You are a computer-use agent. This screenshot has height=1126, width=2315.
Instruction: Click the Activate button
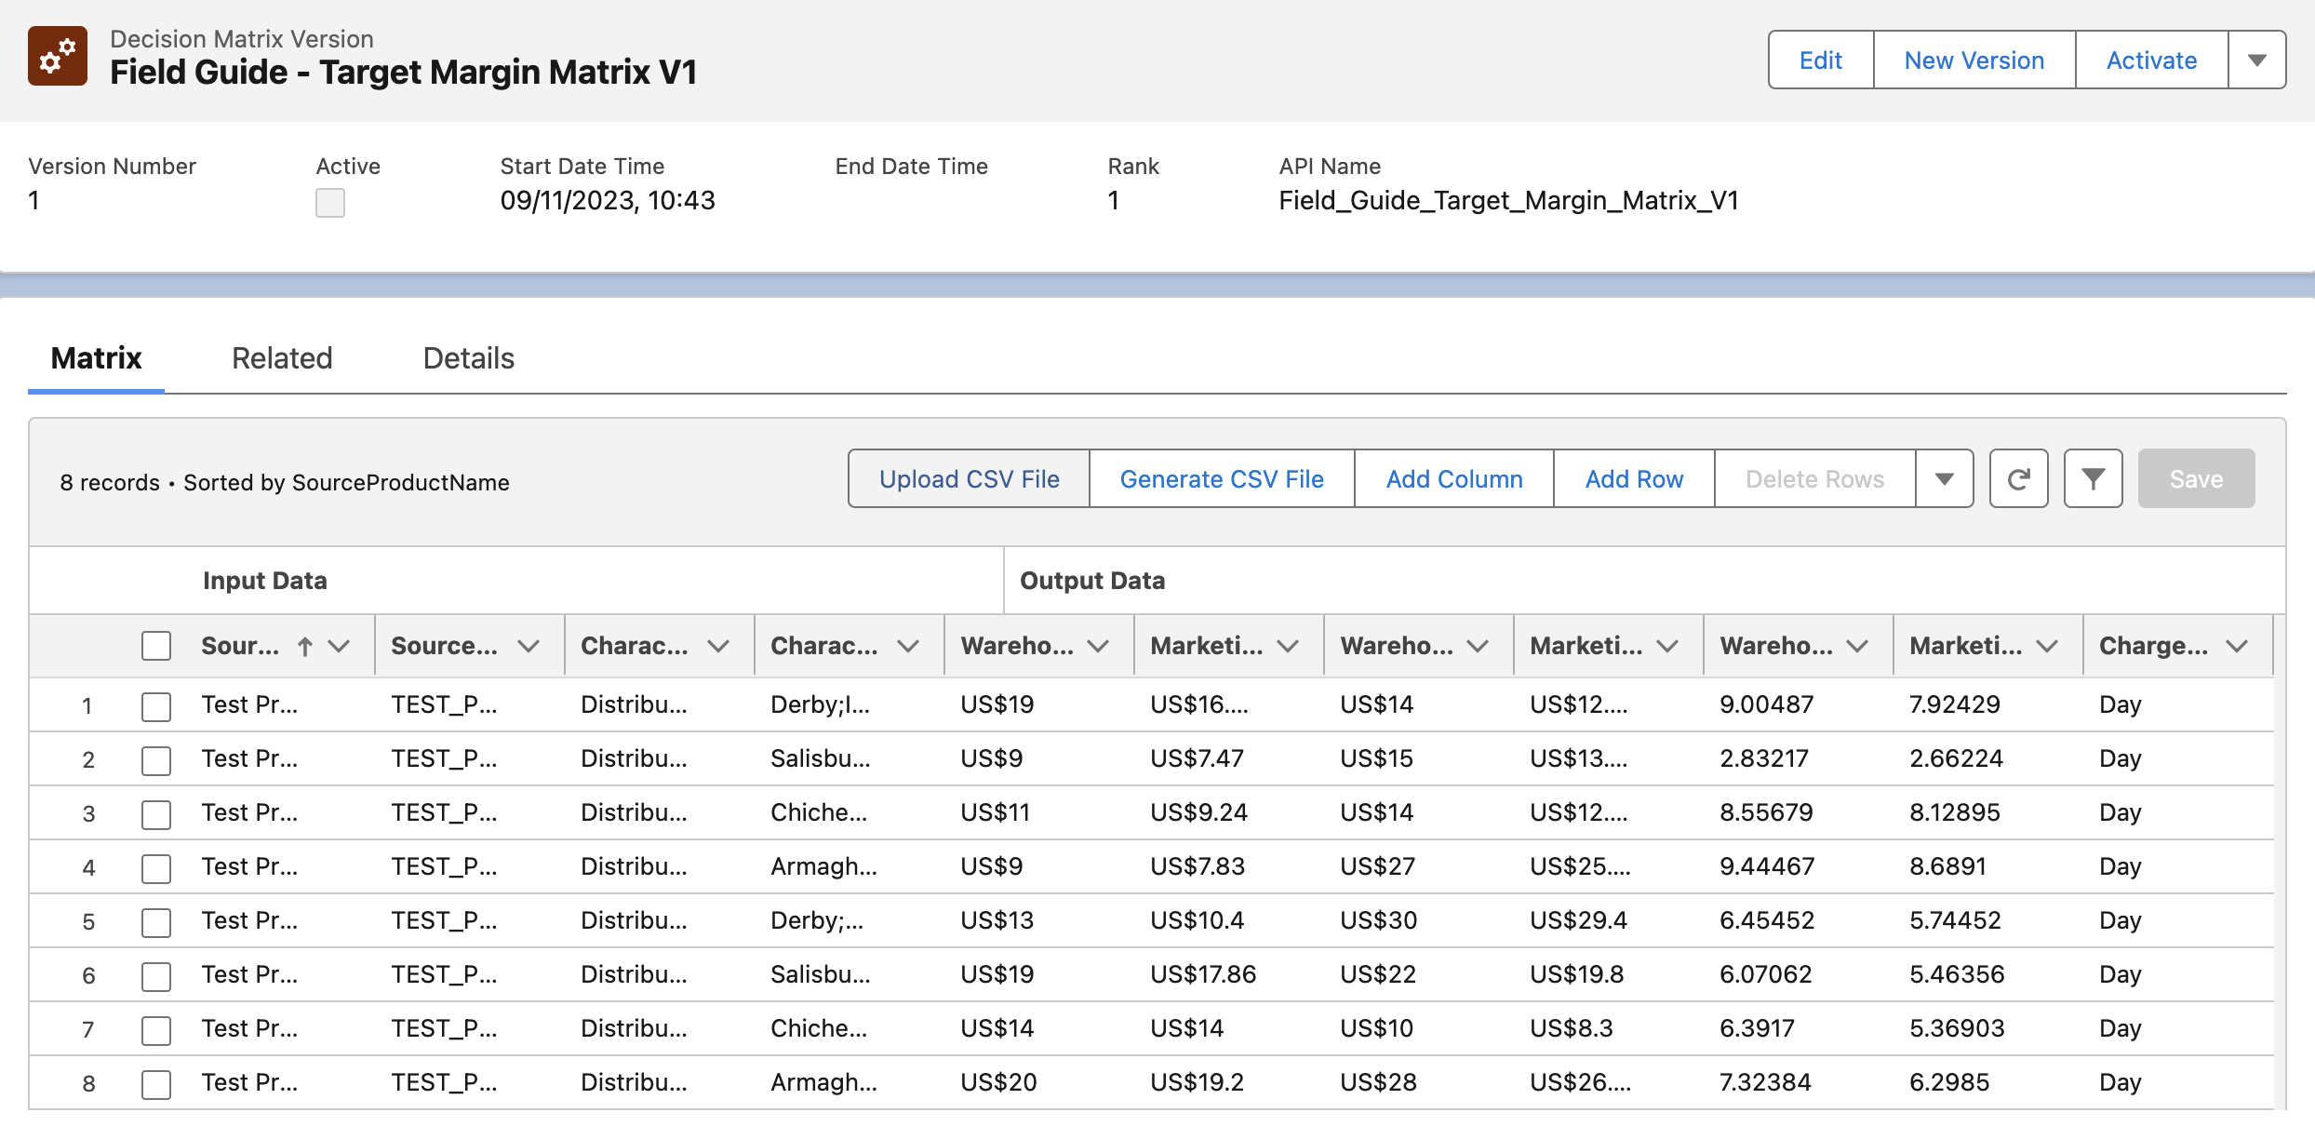coord(2151,60)
